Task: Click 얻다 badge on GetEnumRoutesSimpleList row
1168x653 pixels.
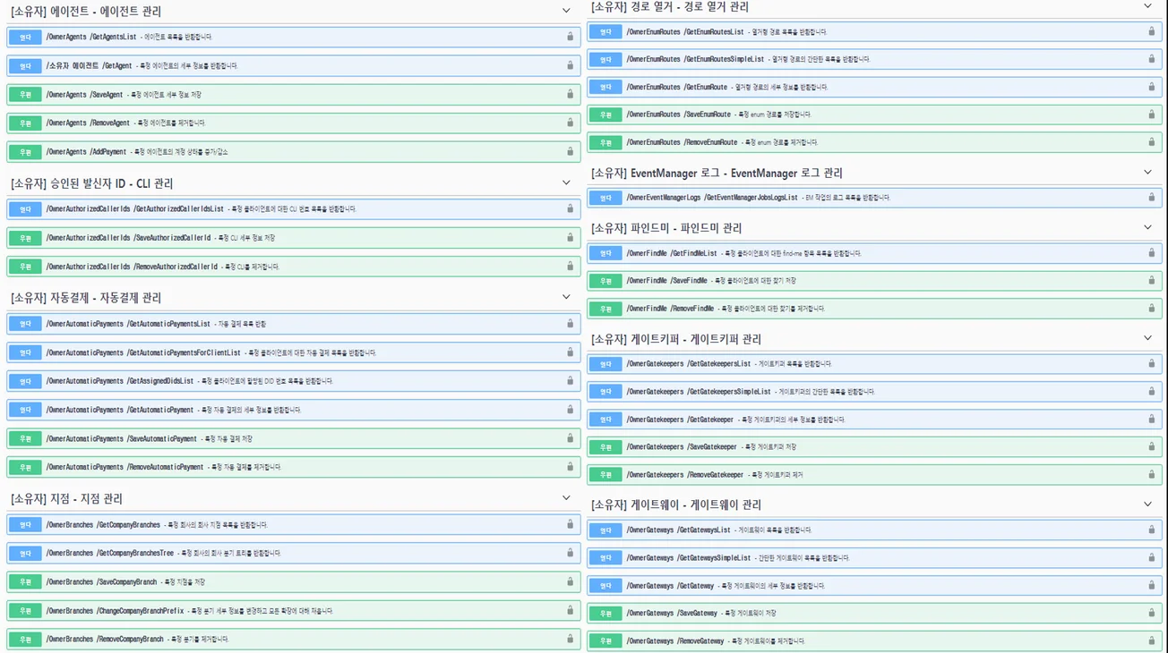Action: [605, 59]
